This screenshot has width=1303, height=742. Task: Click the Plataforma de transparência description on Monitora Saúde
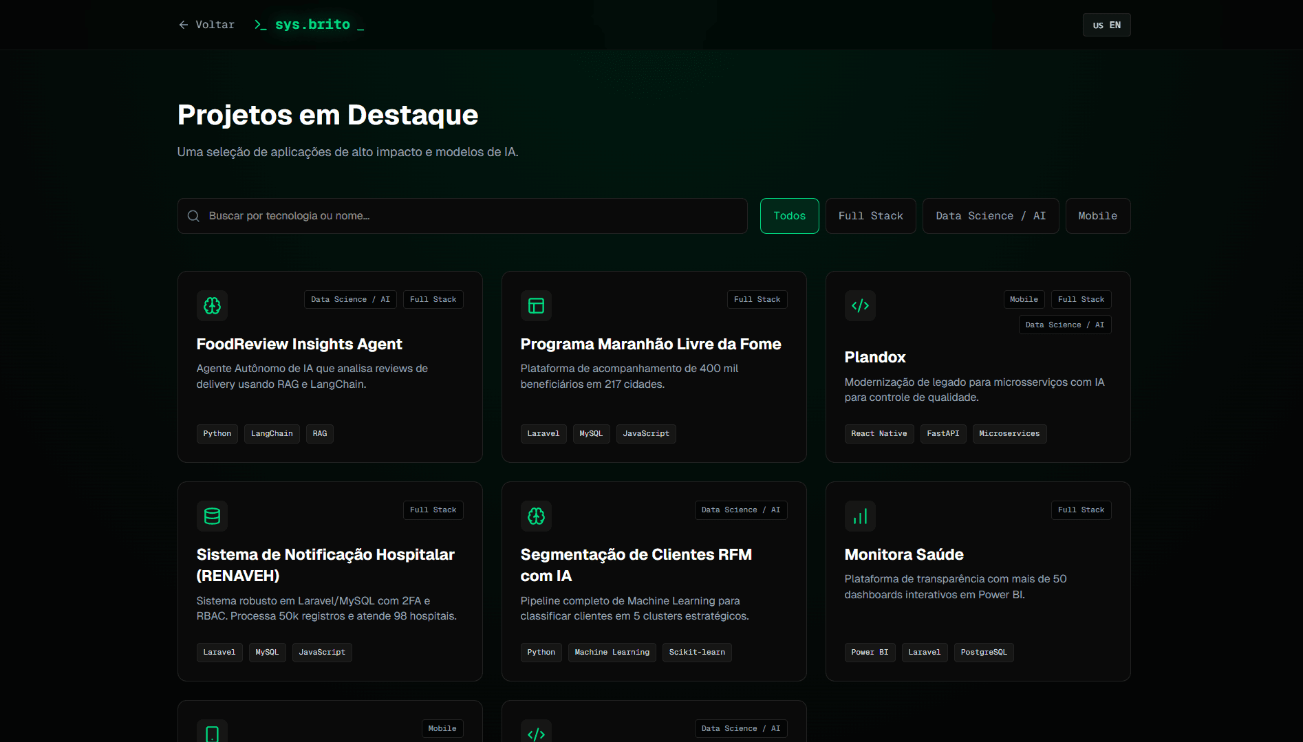point(956,587)
